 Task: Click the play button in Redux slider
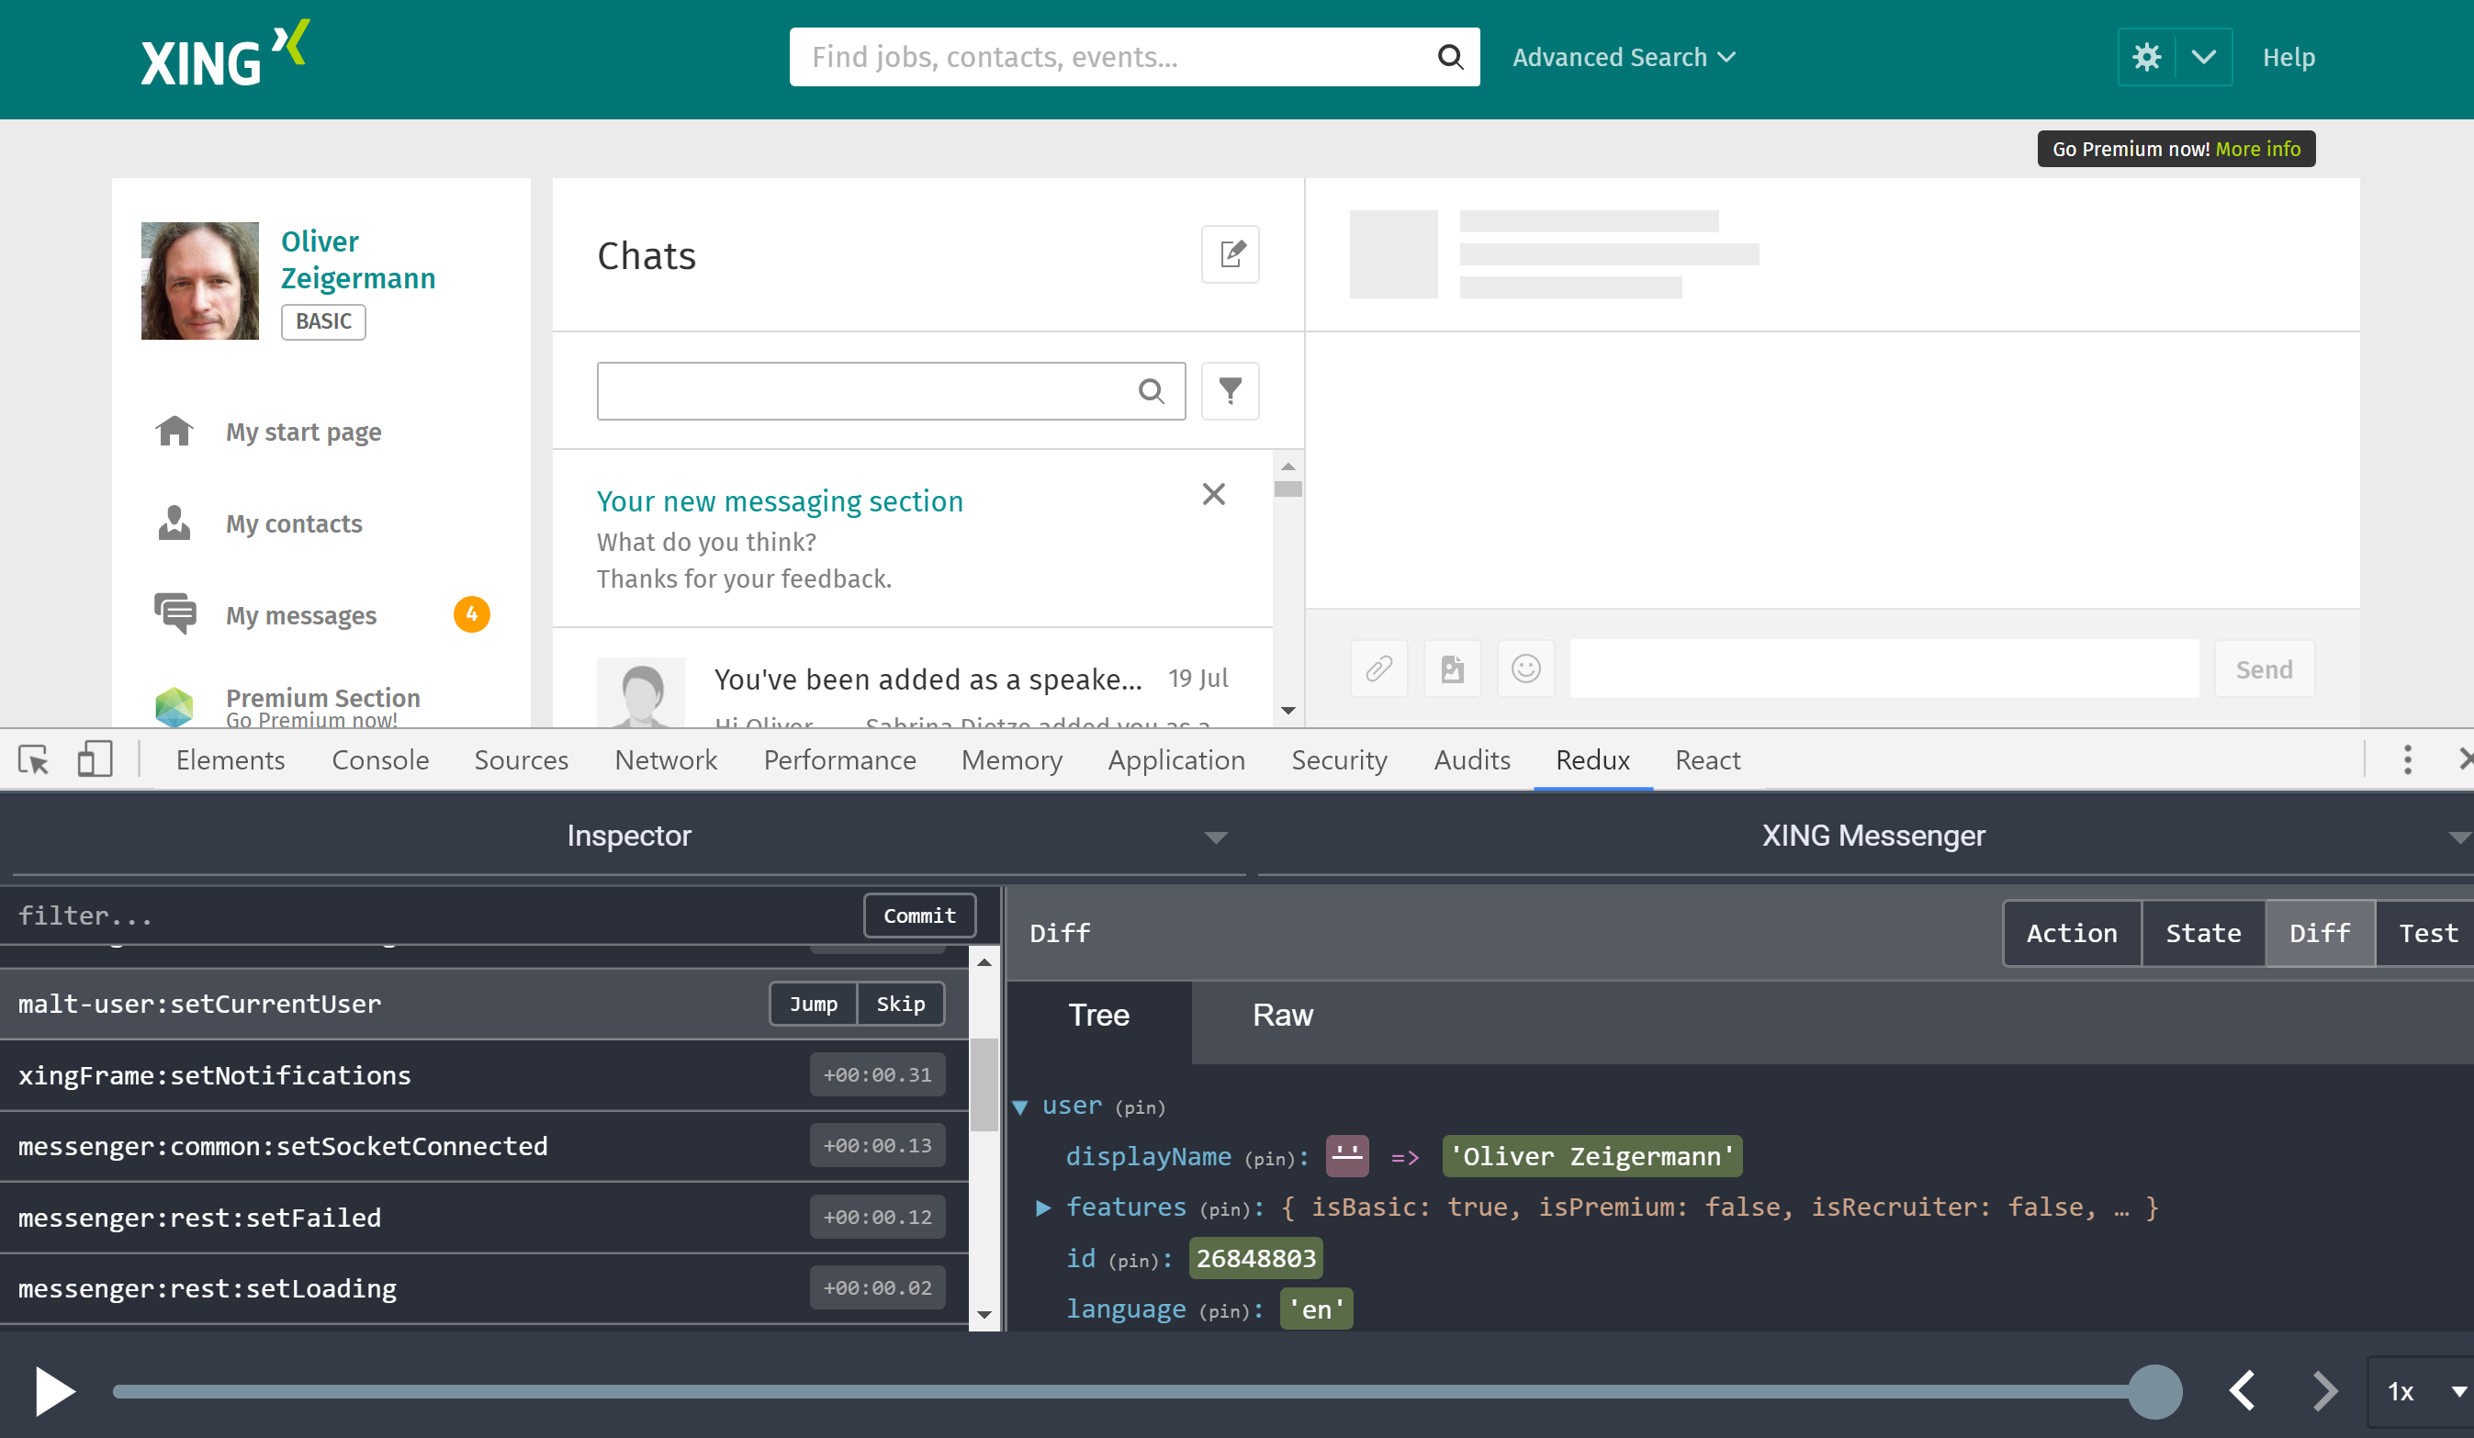coord(55,1391)
